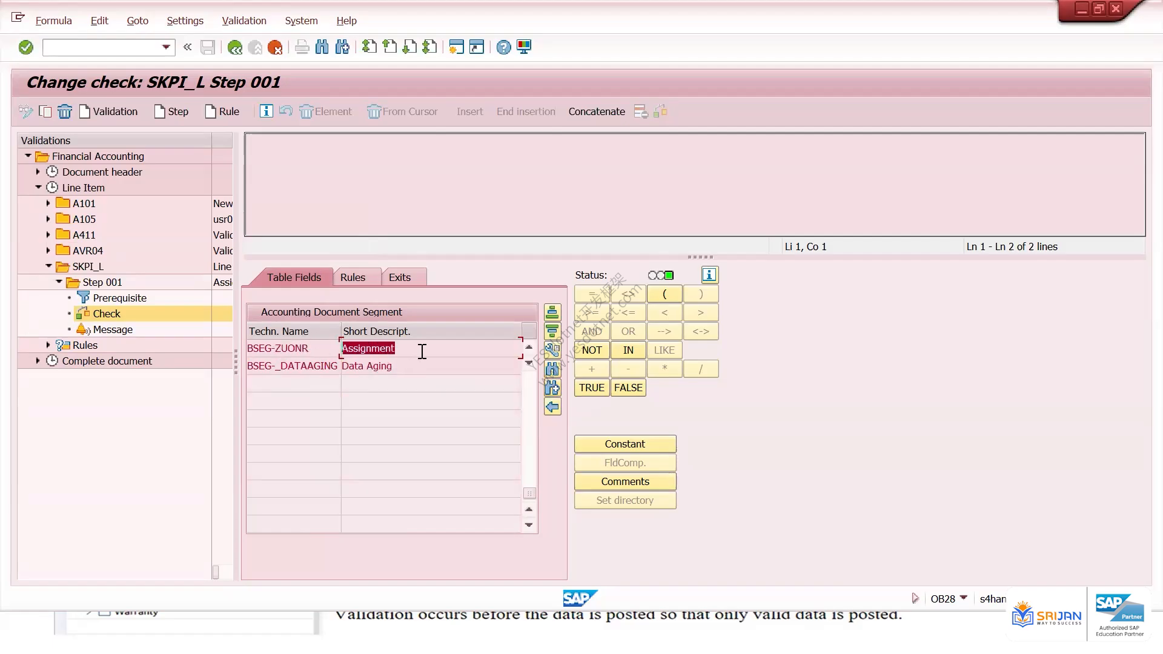Open Help via the question mark icon
Screen dimensions: 1163x654
tap(503, 47)
